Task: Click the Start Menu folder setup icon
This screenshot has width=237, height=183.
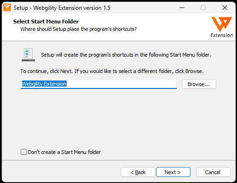Action: pyautogui.click(x=28, y=55)
